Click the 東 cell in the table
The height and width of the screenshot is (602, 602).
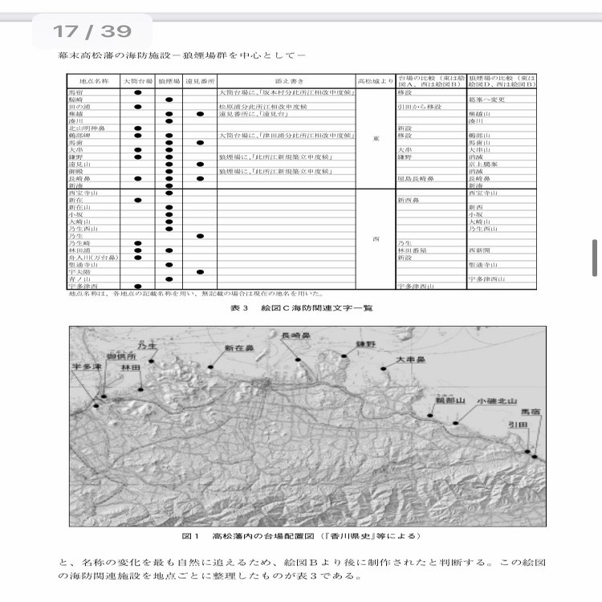tap(376, 139)
